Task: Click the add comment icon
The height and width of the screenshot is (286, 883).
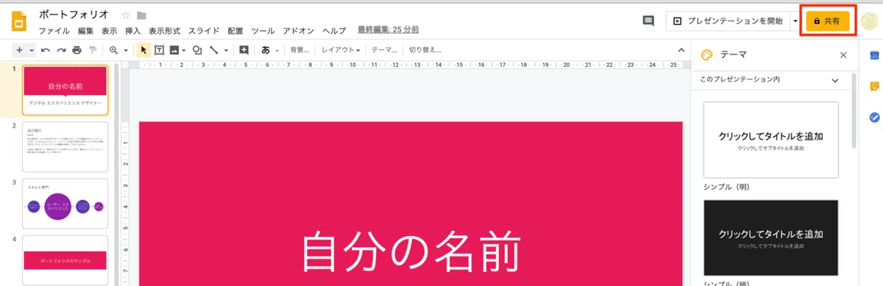Action: (244, 50)
